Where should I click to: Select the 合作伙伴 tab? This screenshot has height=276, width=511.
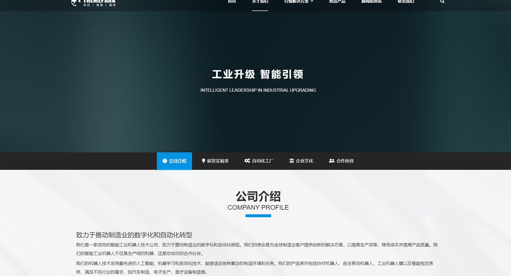point(345,161)
